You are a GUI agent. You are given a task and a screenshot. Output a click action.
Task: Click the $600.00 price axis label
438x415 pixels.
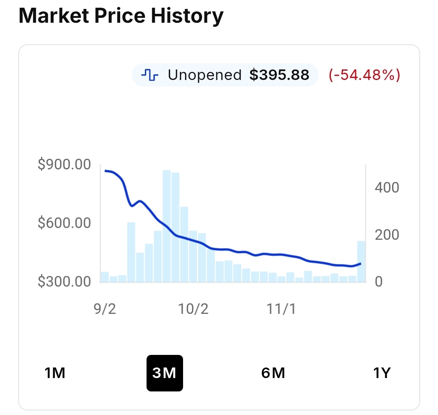(64, 223)
